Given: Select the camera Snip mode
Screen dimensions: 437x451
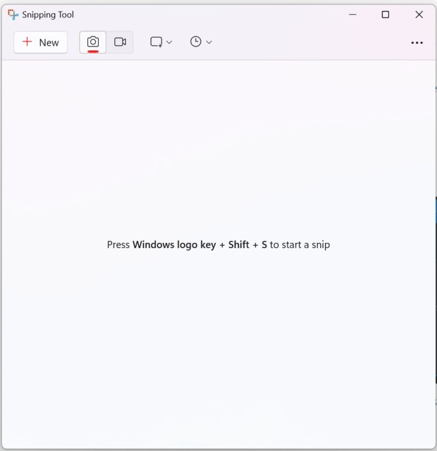Looking at the screenshot, I should [x=93, y=42].
